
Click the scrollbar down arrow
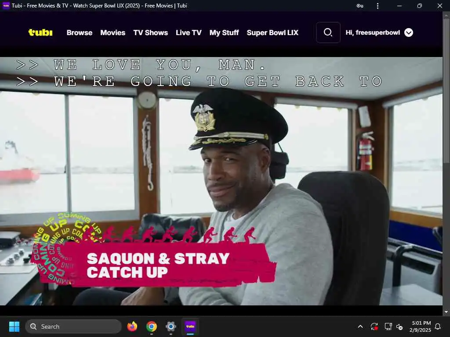coord(446,312)
